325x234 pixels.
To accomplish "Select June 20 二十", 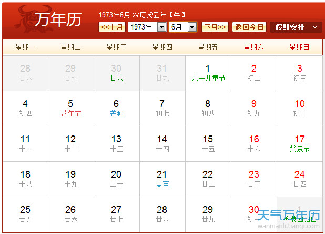I will [x=117, y=179].
